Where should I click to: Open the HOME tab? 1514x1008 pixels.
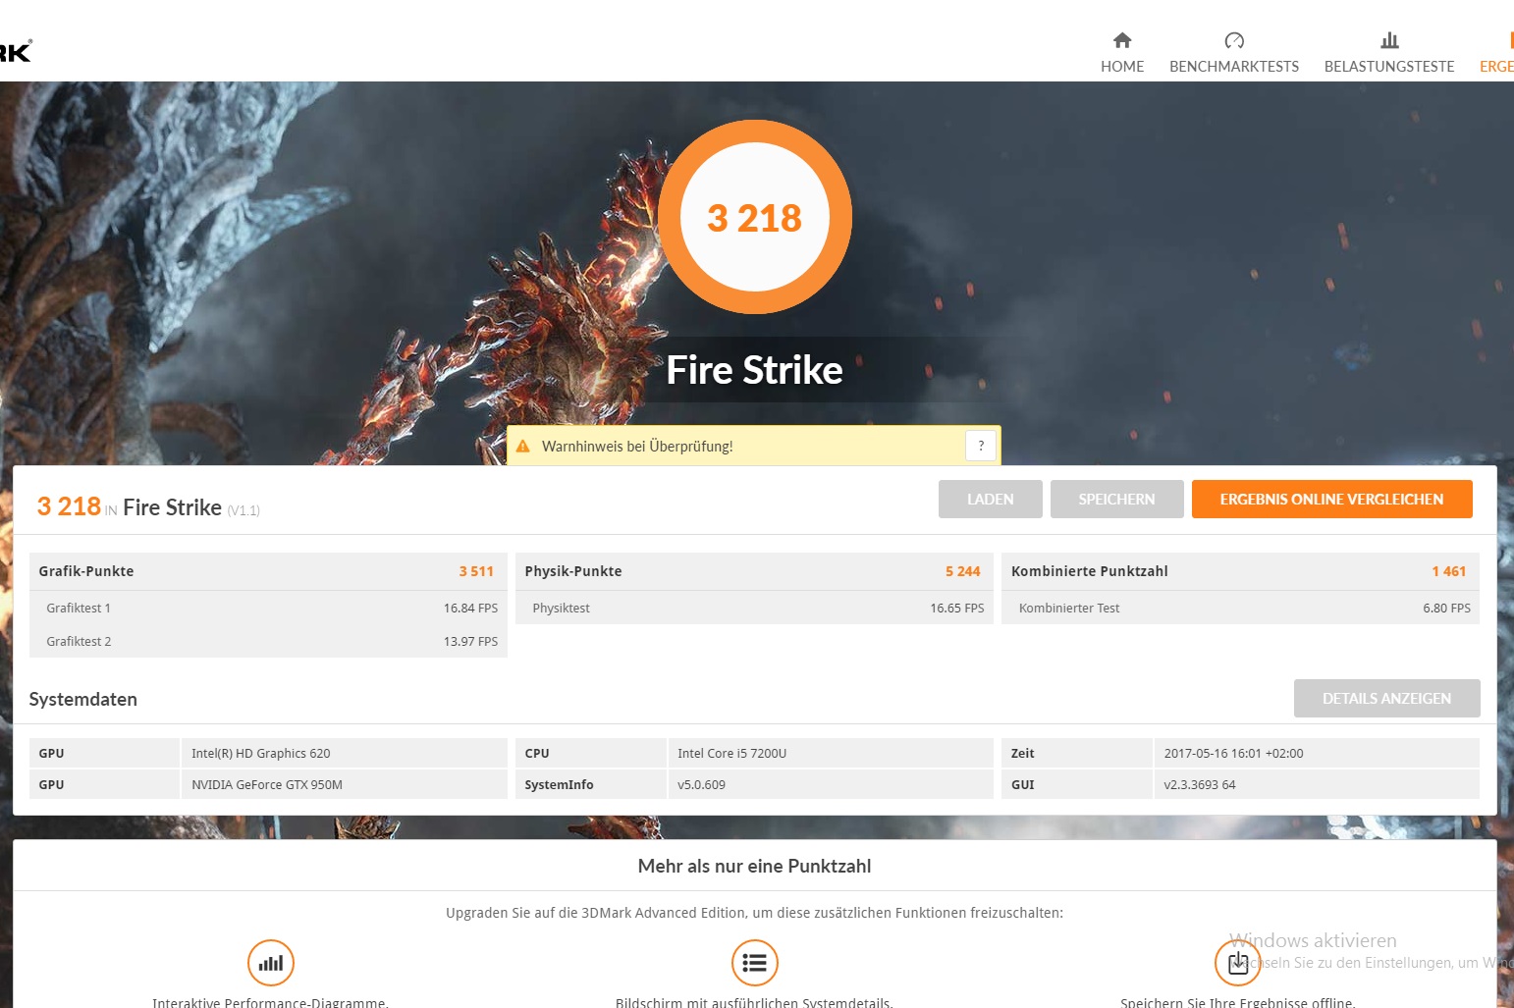1122,53
